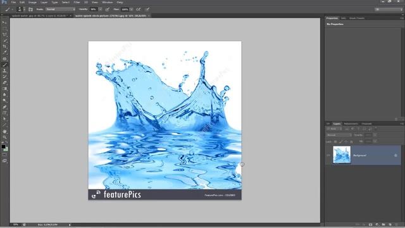This screenshot has width=405, height=228.
Task: Open the Flow slider arrow
Action: (132, 9)
